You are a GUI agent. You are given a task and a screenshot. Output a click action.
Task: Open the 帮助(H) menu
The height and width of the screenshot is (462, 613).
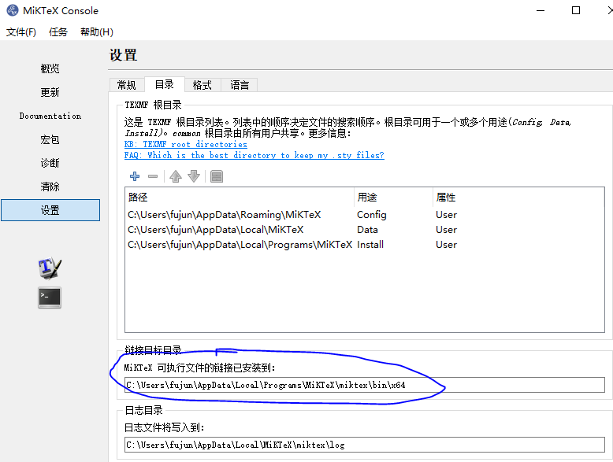pos(97,32)
